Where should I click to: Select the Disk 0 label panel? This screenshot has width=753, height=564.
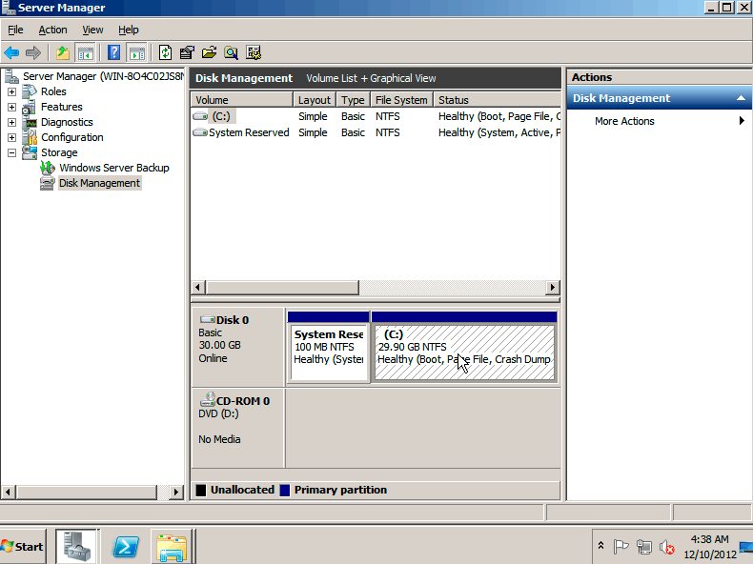237,347
